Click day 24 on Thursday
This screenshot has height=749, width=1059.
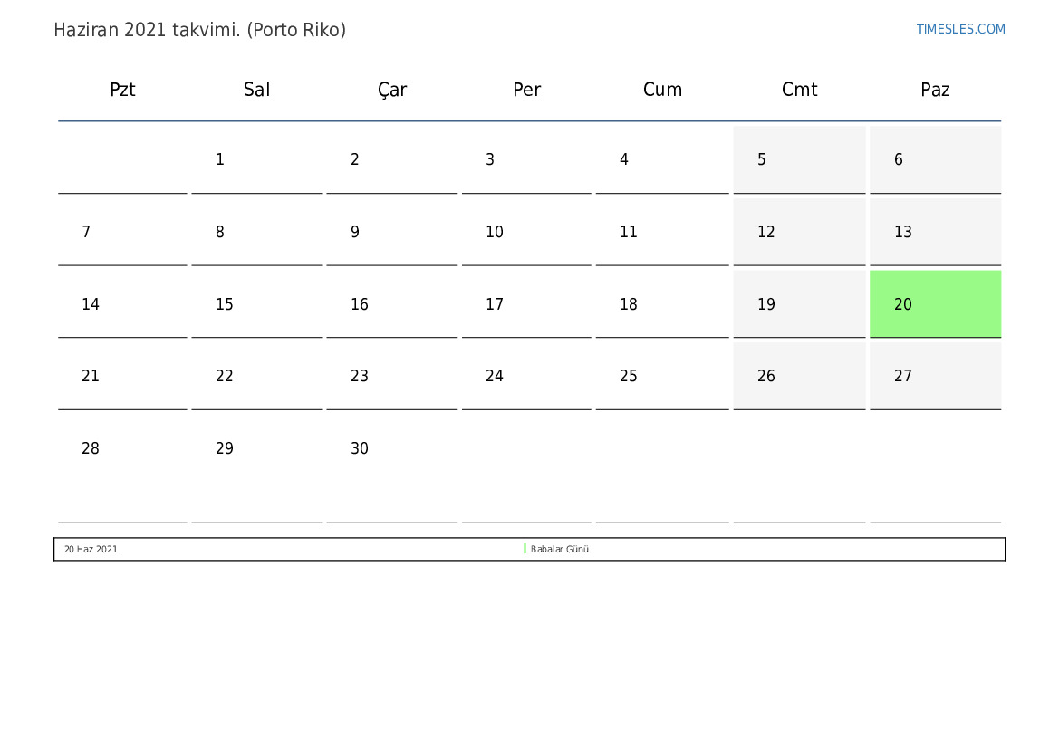click(527, 376)
